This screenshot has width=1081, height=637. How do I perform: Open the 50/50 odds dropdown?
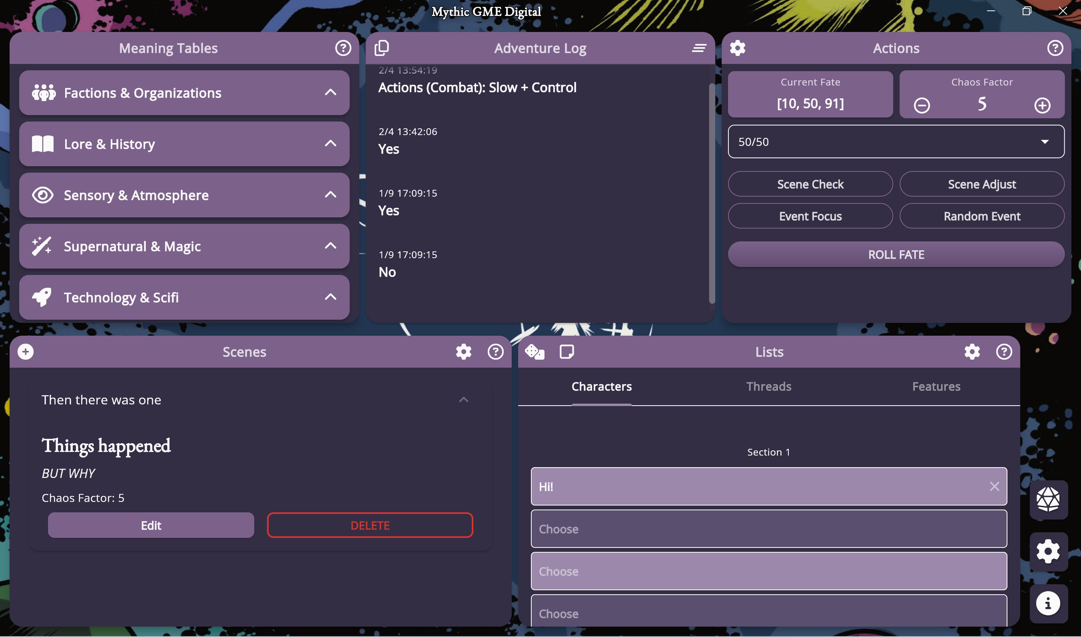pyautogui.click(x=895, y=141)
